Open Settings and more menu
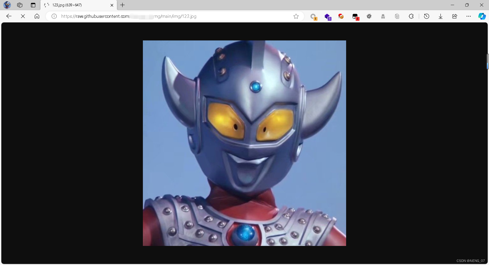The width and height of the screenshot is (489, 265). (x=469, y=16)
